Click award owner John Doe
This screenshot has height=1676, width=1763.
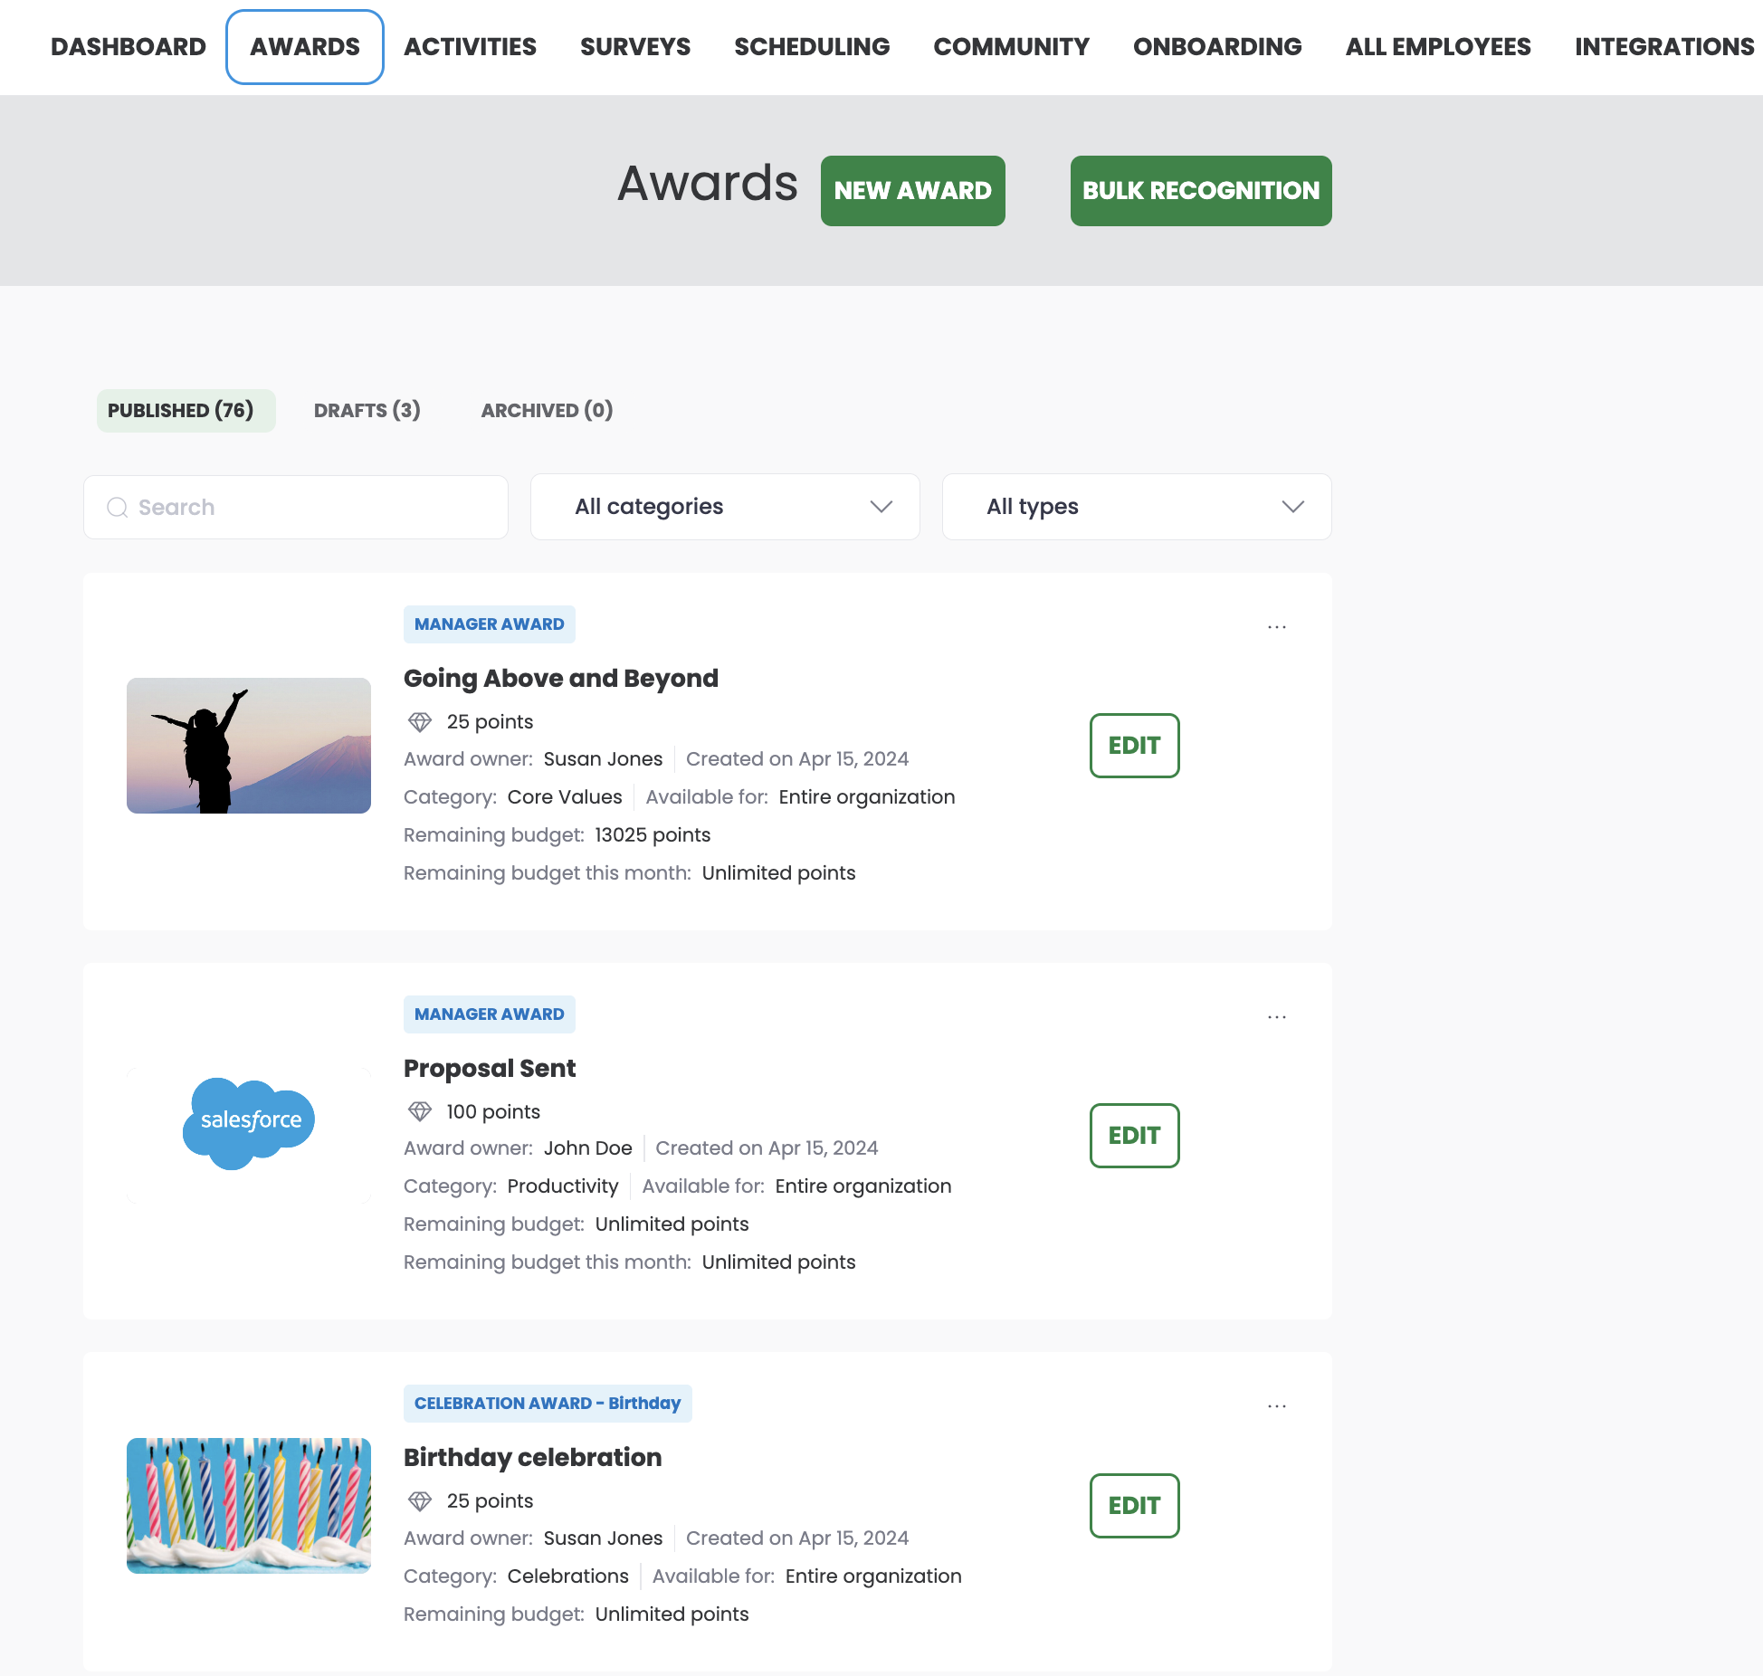tap(587, 1148)
